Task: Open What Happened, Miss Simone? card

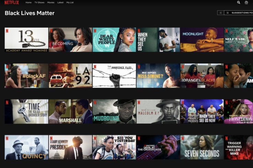Action: (158, 76)
